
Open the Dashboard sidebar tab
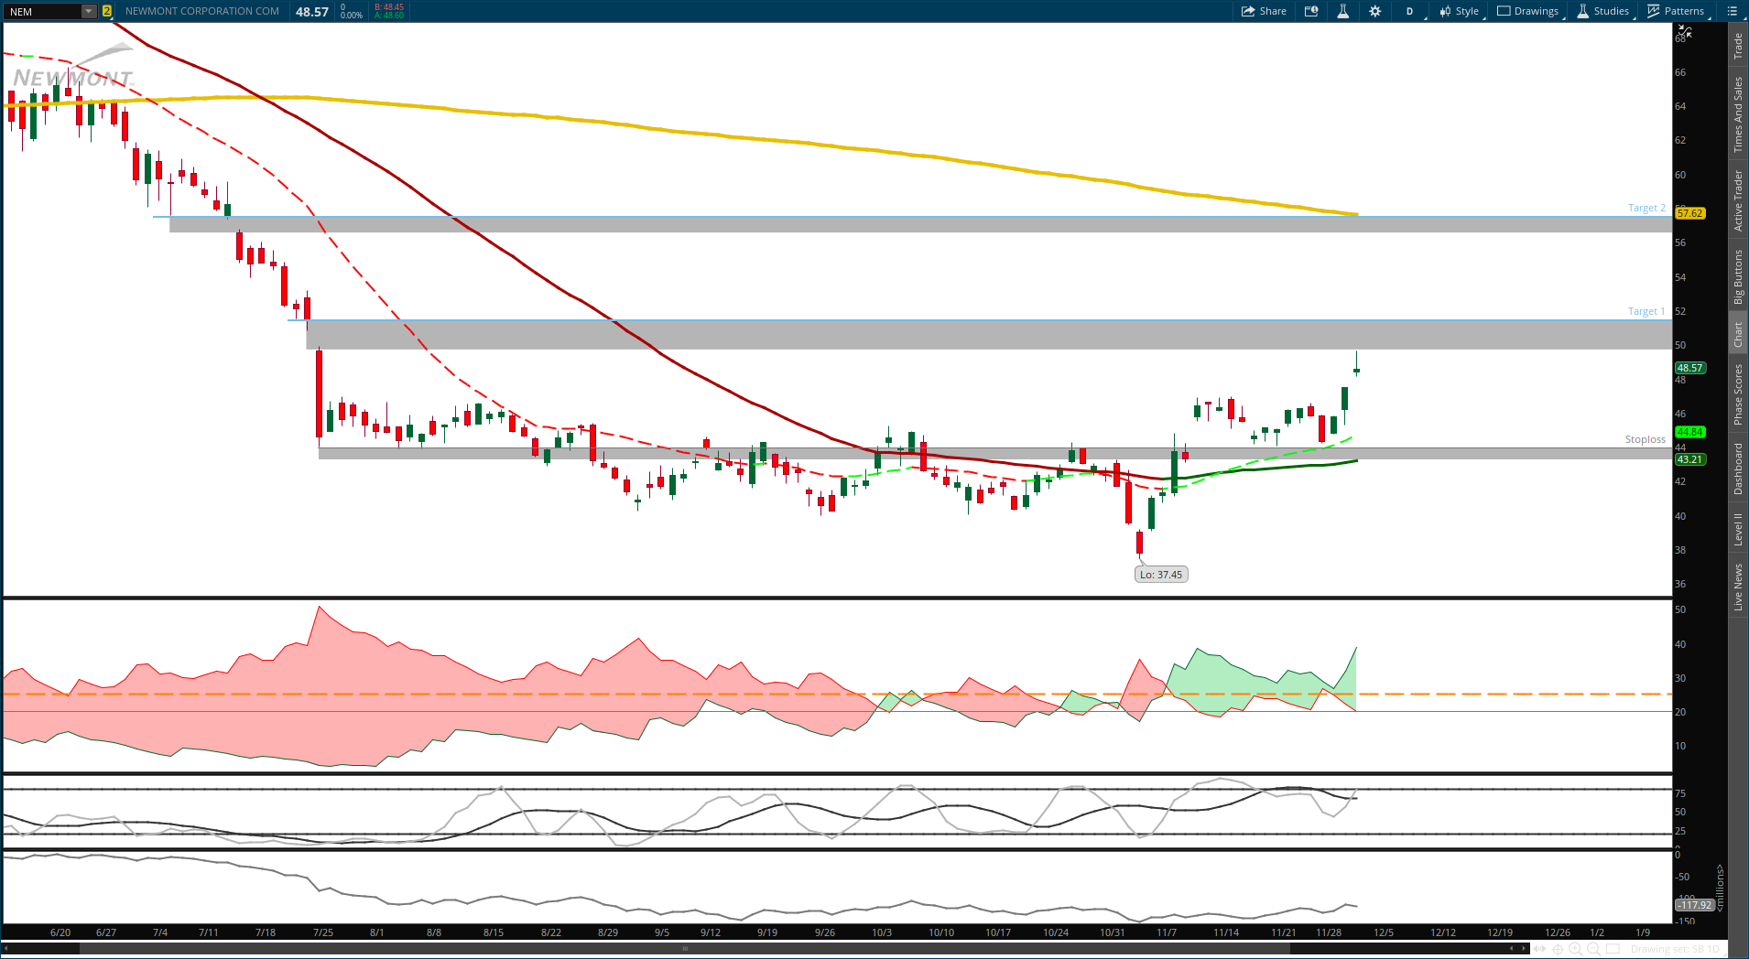click(x=1738, y=469)
